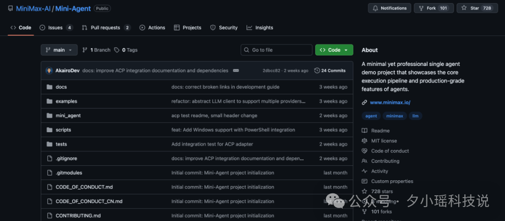Open the Code of conduct link
505x221 pixels.
(x=390, y=151)
